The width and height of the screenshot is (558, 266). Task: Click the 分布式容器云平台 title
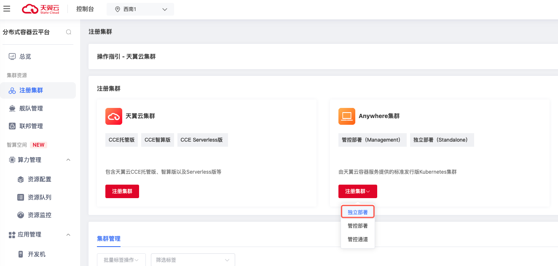[x=26, y=32]
